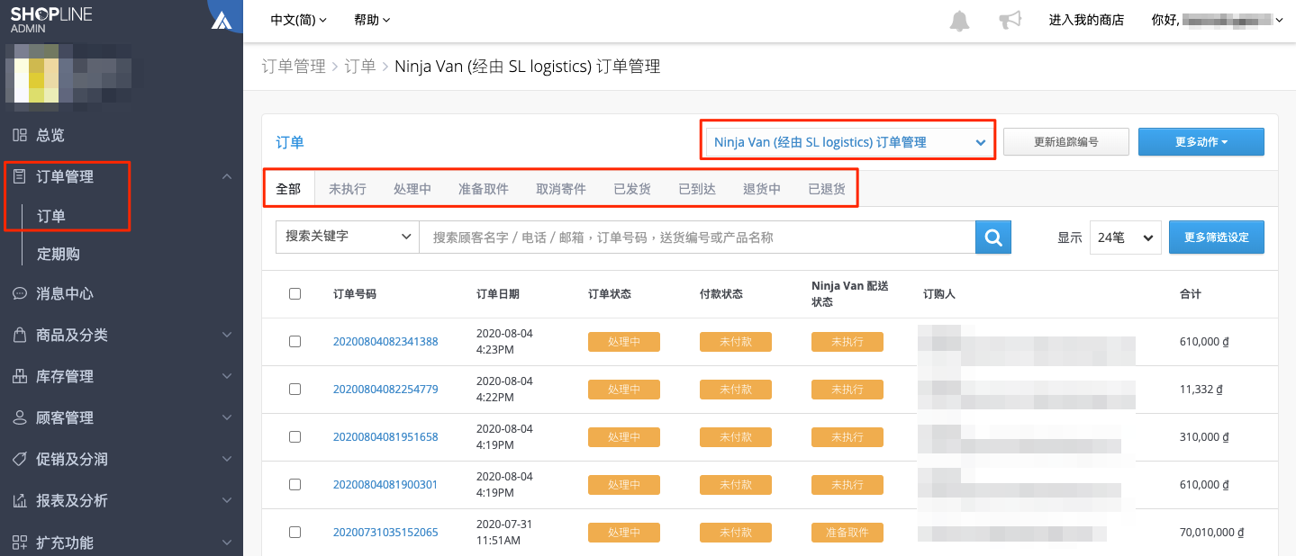Click the 总览 dashboard icon in sidebar
The image size is (1296, 556).
(20, 135)
